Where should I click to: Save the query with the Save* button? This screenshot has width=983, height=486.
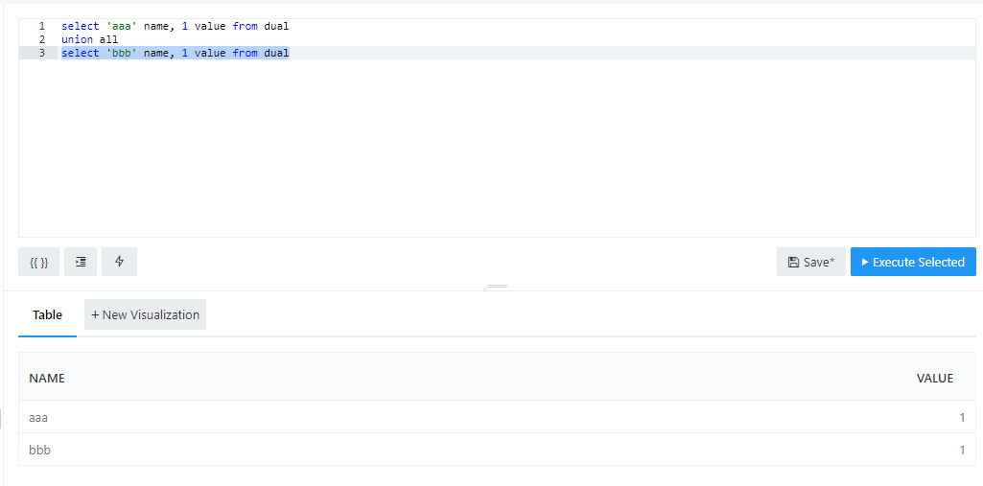point(811,262)
